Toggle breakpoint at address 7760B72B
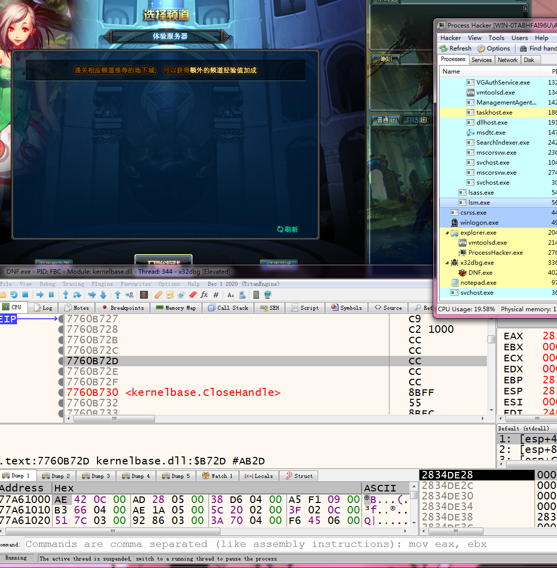 tap(60, 340)
